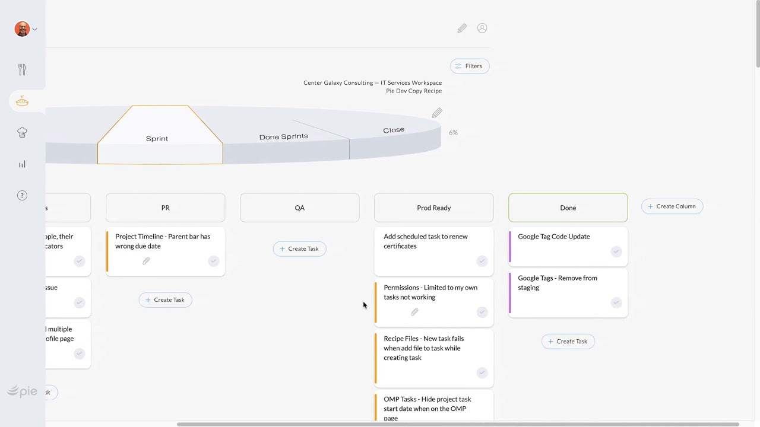Click the vertical scrollbar on right edge
The height and width of the screenshot is (427, 760).
click(758, 34)
